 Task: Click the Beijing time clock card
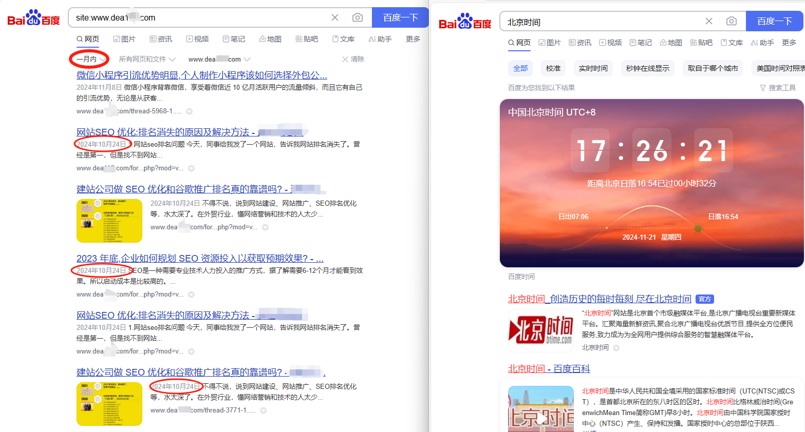click(x=652, y=183)
